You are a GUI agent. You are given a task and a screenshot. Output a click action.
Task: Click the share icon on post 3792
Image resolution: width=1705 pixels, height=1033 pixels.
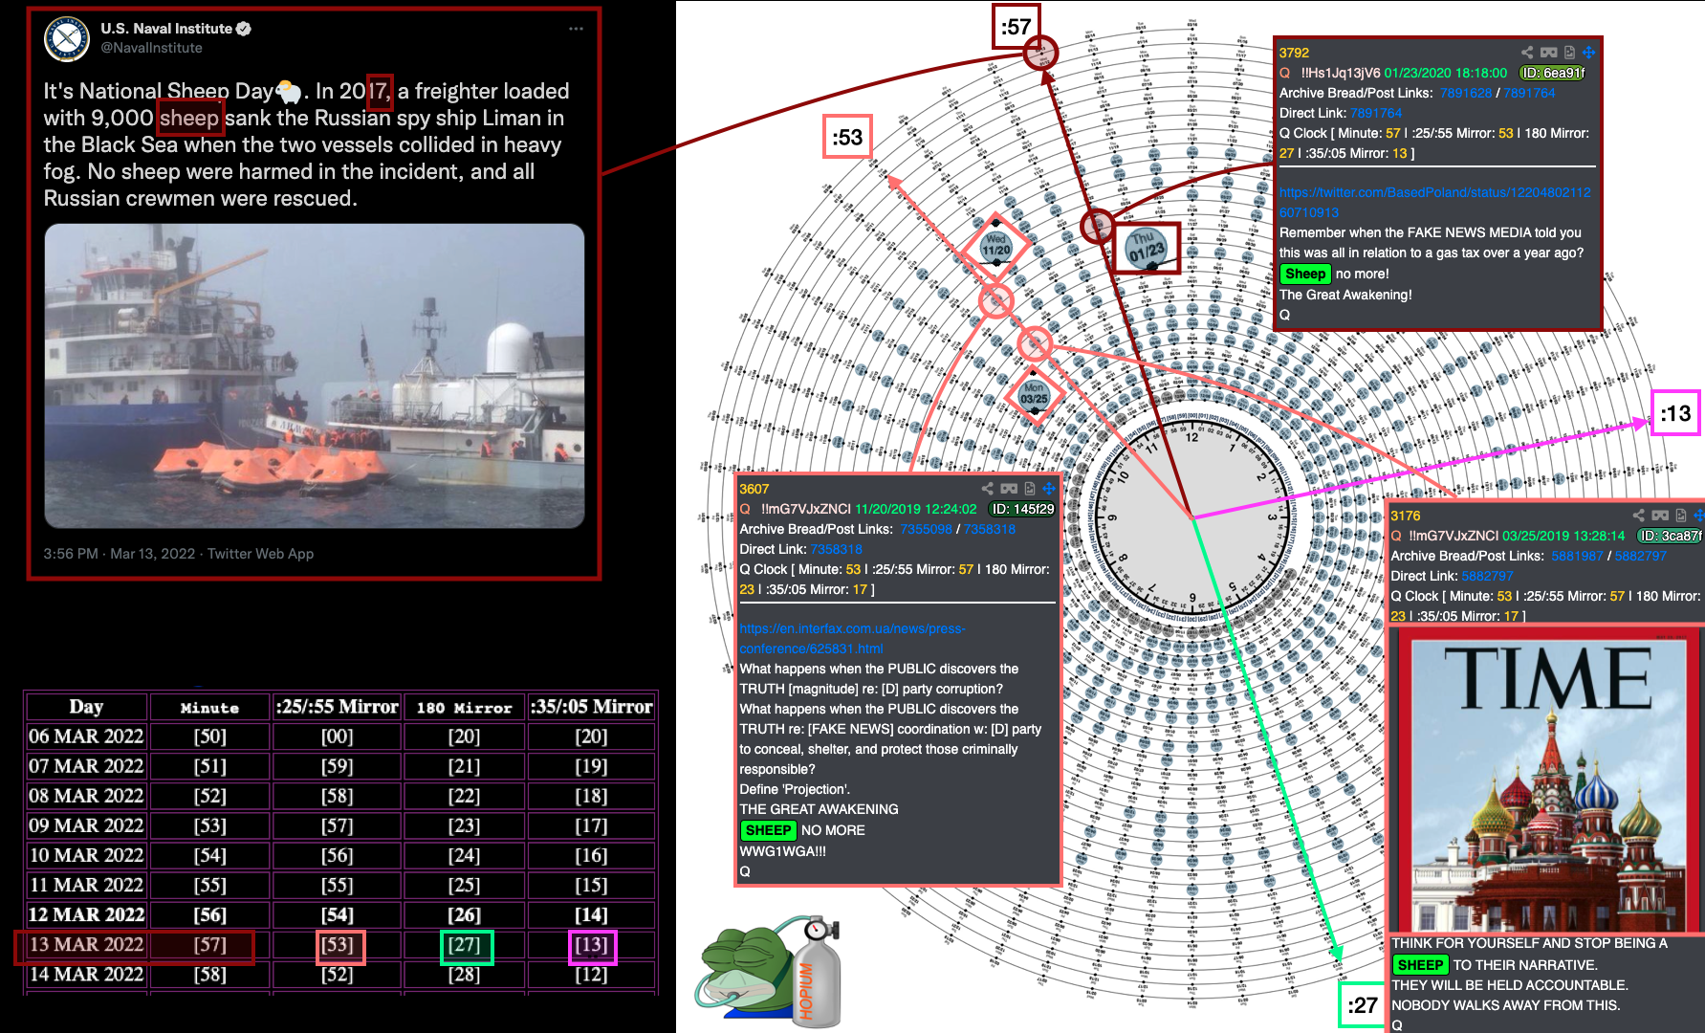pos(1527,53)
